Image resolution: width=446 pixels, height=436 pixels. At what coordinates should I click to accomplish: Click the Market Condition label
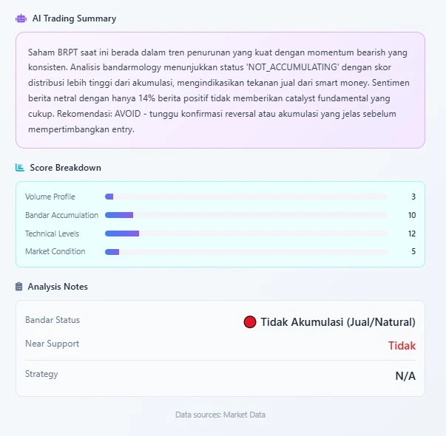coord(55,251)
